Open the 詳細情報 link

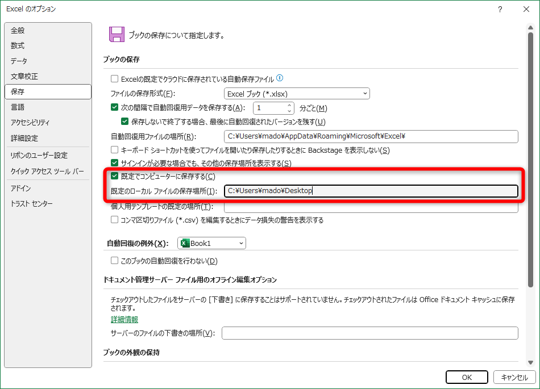click(x=124, y=319)
